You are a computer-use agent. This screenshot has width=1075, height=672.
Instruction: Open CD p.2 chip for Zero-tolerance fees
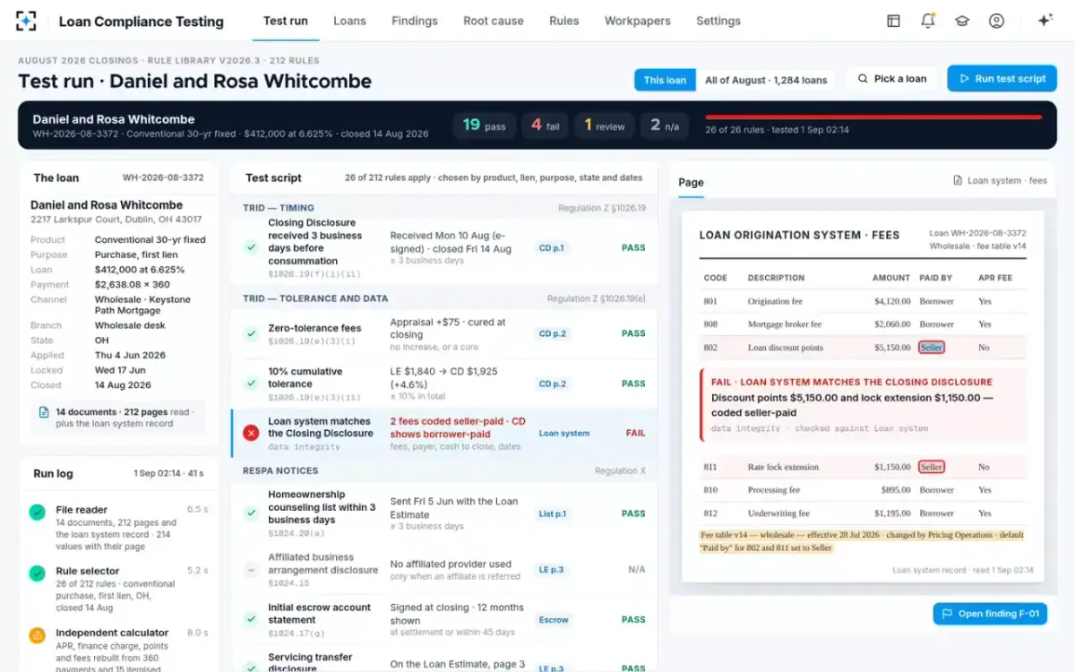pyautogui.click(x=552, y=333)
